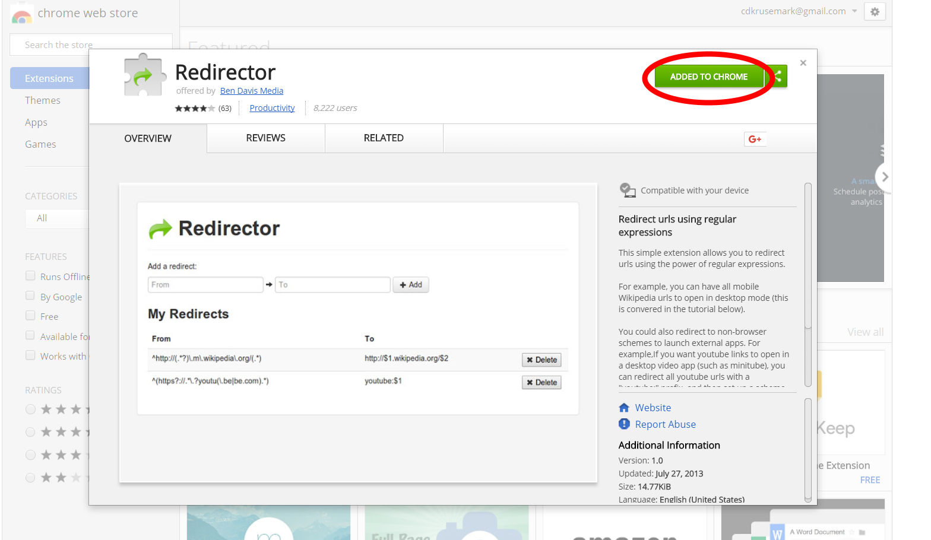Click Delete for the wikipedia redirect row
The height and width of the screenshot is (540, 931).
pyautogui.click(x=541, y=360)
